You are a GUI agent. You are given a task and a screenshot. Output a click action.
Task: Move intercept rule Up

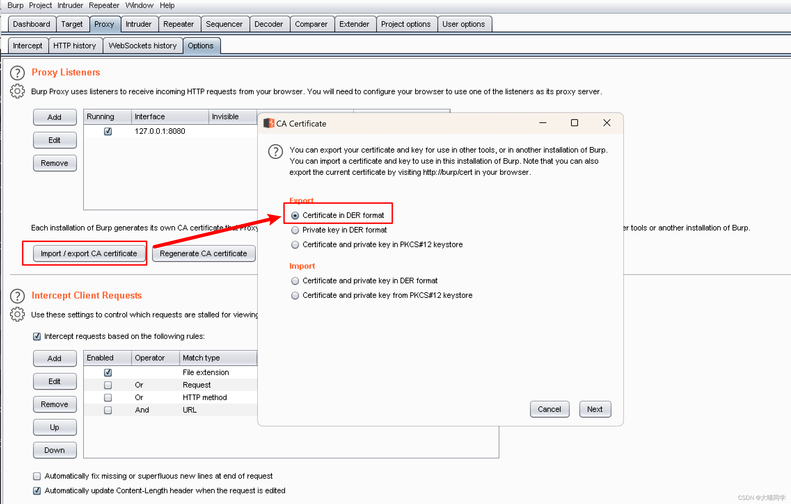pyautogui.click(x=55, y=427)
